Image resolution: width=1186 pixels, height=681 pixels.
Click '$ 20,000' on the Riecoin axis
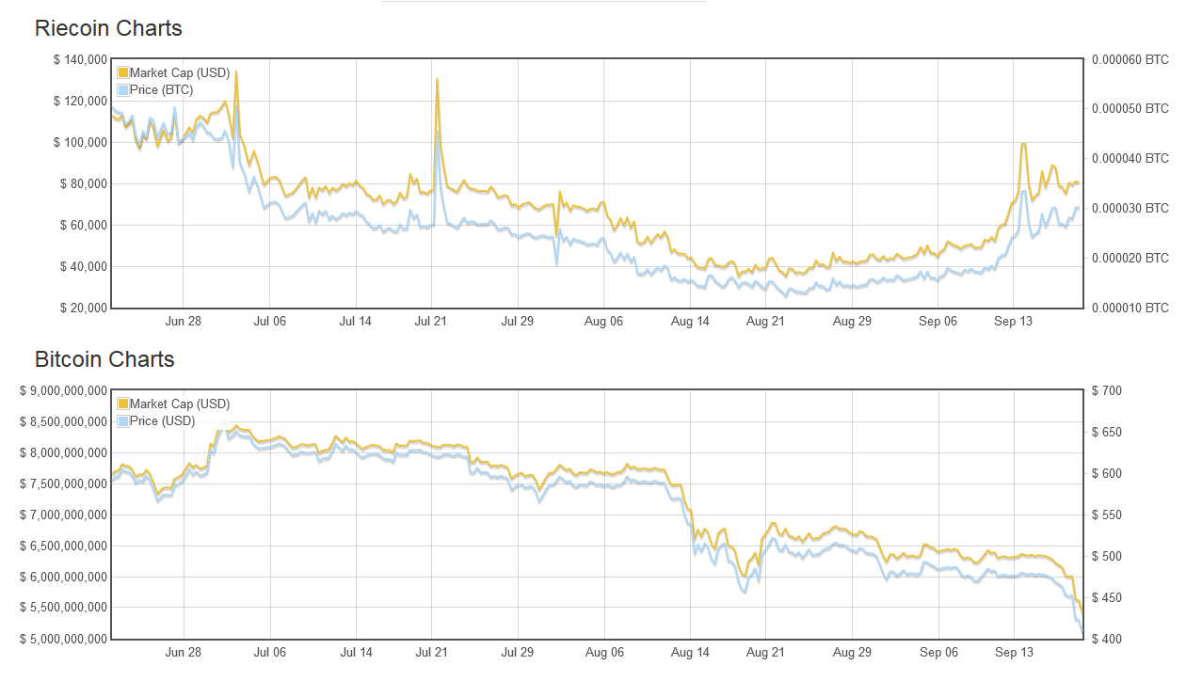82,309
